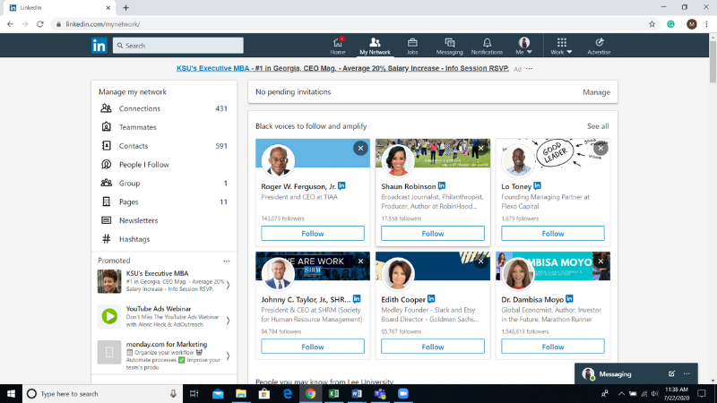Click the browser address bar
This screenshot has width=717, height=403.
point(348,24)
